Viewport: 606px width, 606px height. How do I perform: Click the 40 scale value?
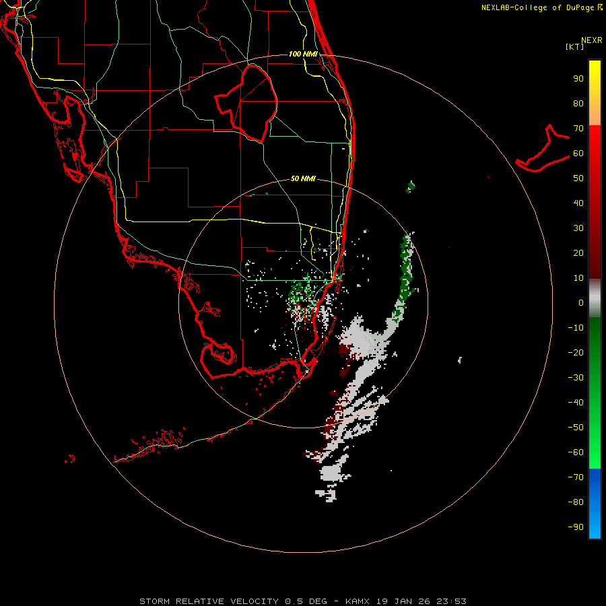pyautogui.click(x=578, y=203)
